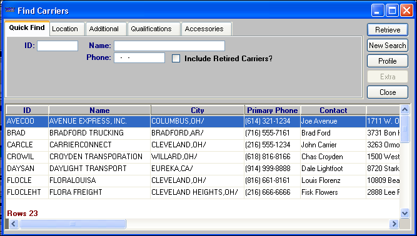The height and width of the screenshot is (236, 417).
Task: Click the horizontal scroll-left arrow
Action: coord(14,224)
